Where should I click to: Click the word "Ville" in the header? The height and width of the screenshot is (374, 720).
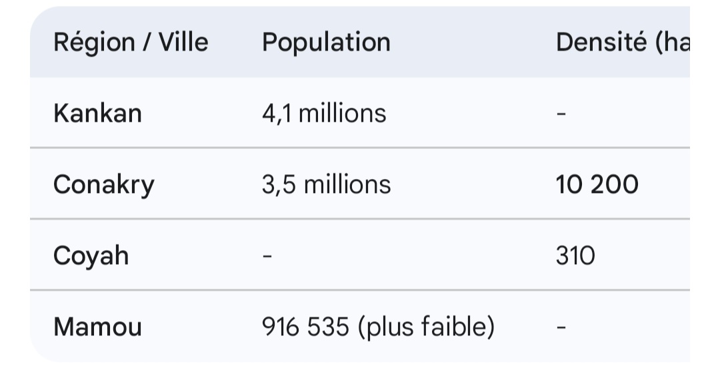183,43
